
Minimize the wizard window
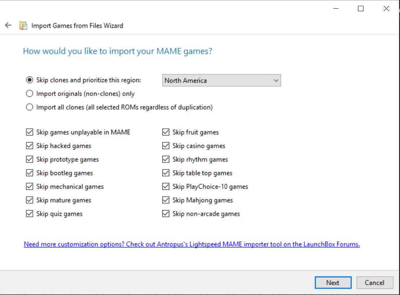pos(336,9)
